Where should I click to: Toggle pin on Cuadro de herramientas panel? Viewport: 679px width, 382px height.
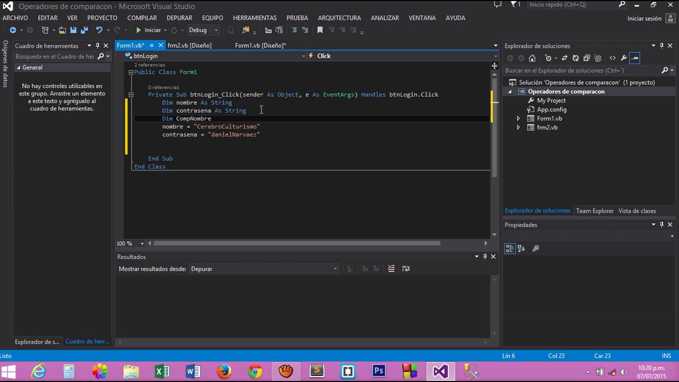(98, 46)
